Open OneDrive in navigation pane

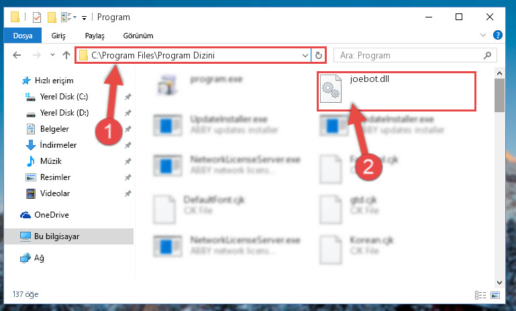click(52, 215)
